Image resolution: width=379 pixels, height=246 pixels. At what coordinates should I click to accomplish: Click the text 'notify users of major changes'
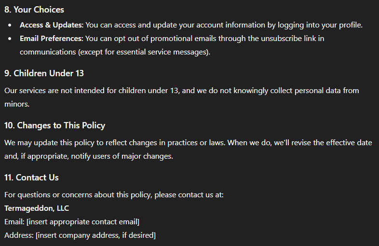tap(122, 156)
